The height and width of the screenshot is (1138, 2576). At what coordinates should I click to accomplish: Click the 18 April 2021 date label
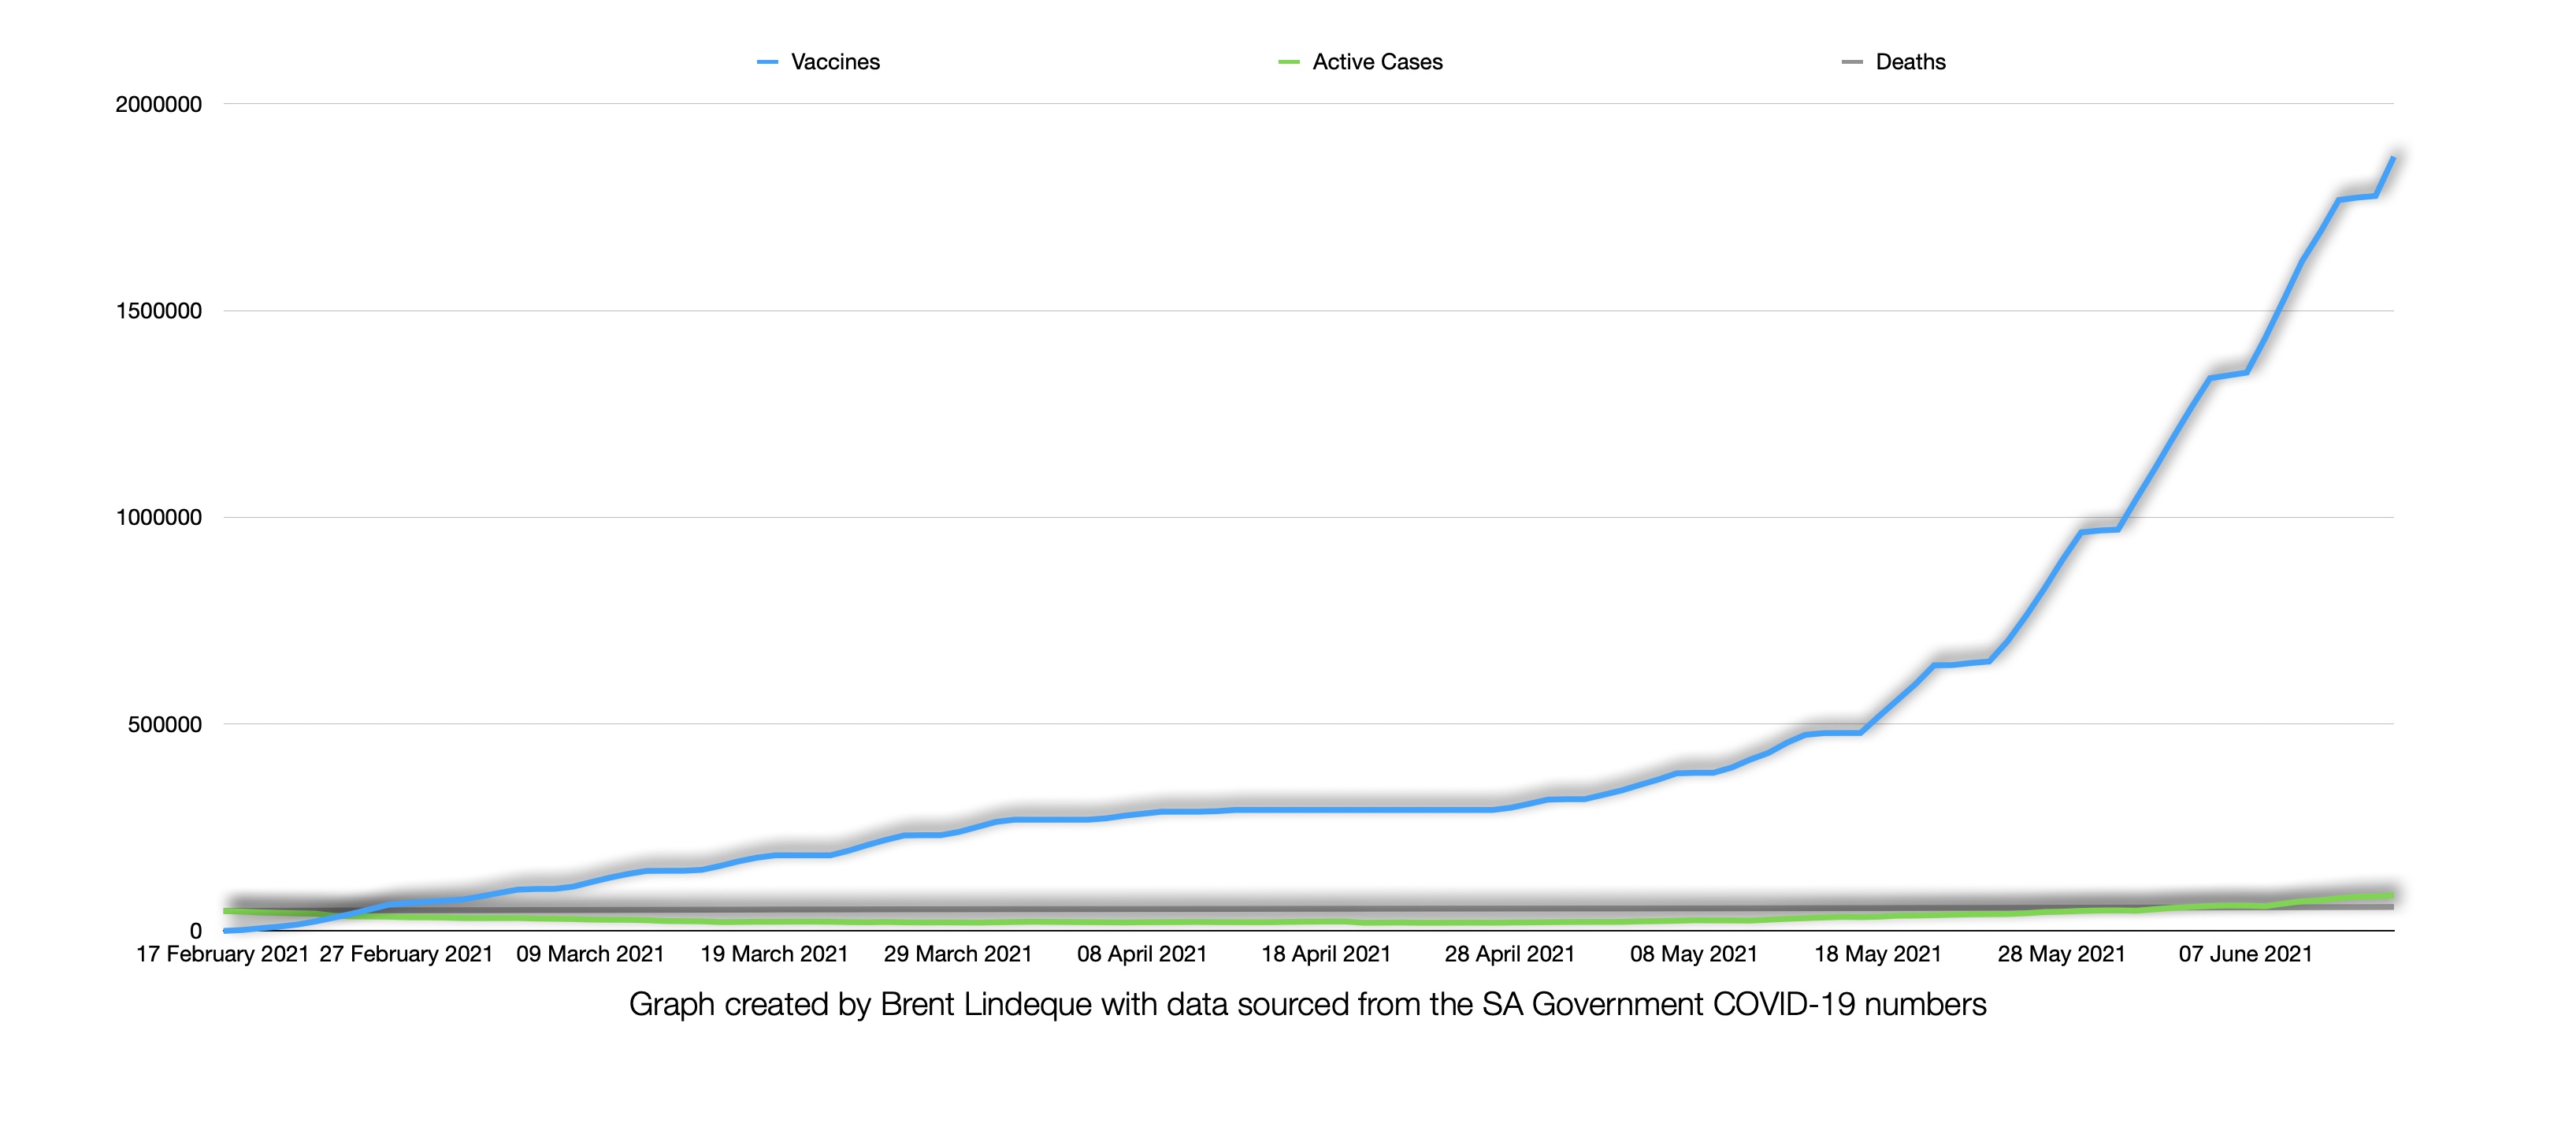click(x=1326, y=954)
